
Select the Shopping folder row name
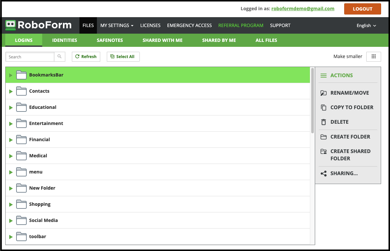[40, 204]
